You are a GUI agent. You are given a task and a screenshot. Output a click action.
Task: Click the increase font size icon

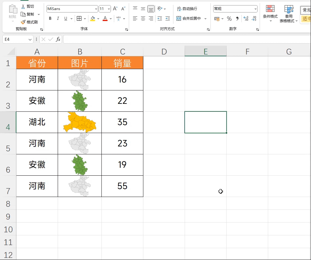115,9
